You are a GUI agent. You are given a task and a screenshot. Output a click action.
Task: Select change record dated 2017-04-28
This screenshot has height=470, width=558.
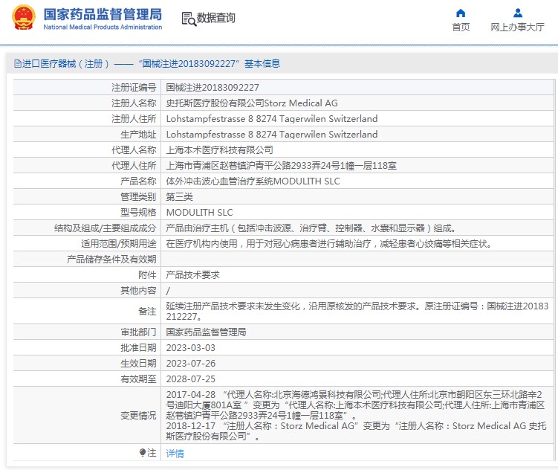click(x=355, y=405)
